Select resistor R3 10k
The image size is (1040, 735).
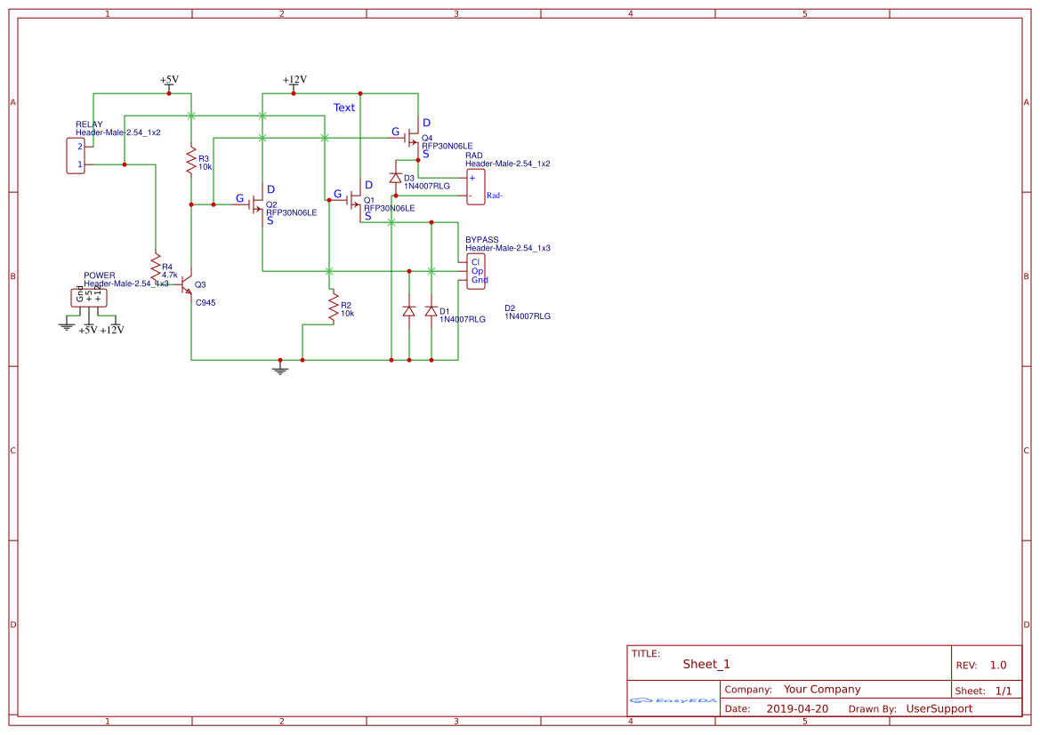point(191,160)
